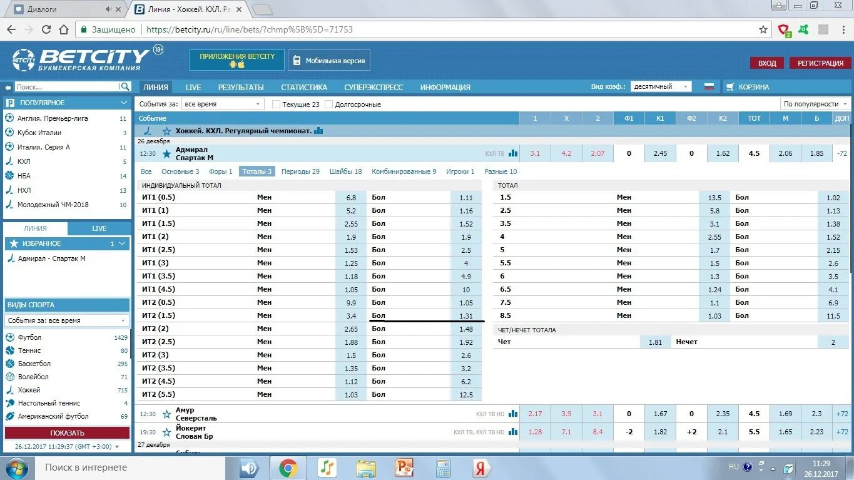Open the calculator taskbar icon
Screen dimensions: 854x480
coord(443,467)
